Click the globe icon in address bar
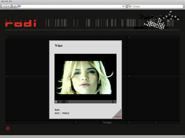185x138 pixels. click(19, 6)
